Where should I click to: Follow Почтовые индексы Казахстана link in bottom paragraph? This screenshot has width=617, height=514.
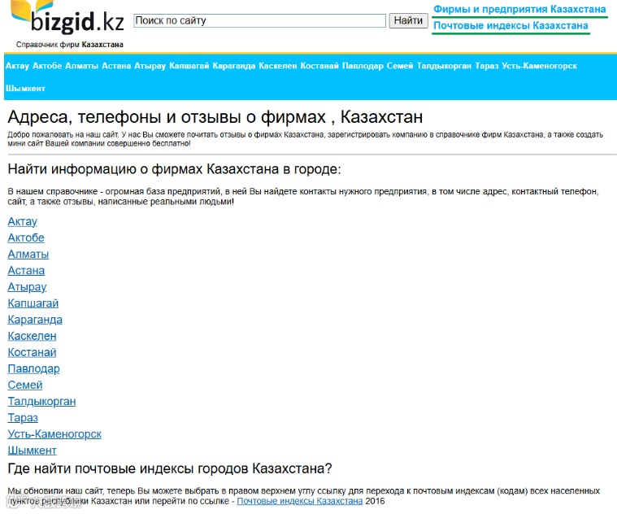click(299, 501)
